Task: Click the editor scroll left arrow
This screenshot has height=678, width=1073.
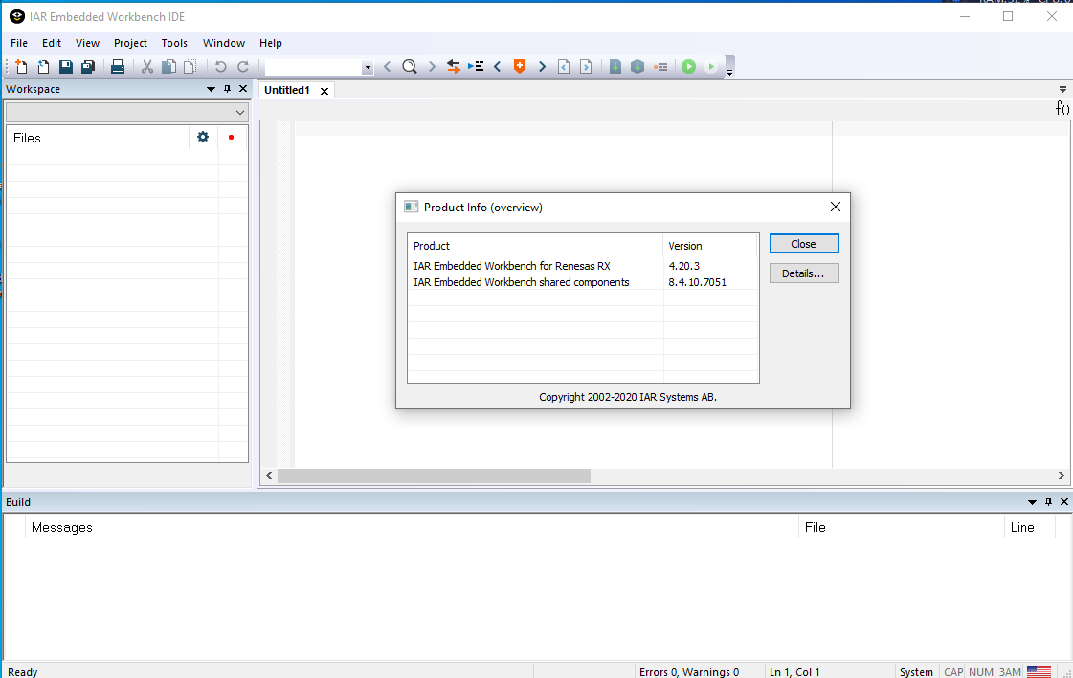Action: [269, 475]
